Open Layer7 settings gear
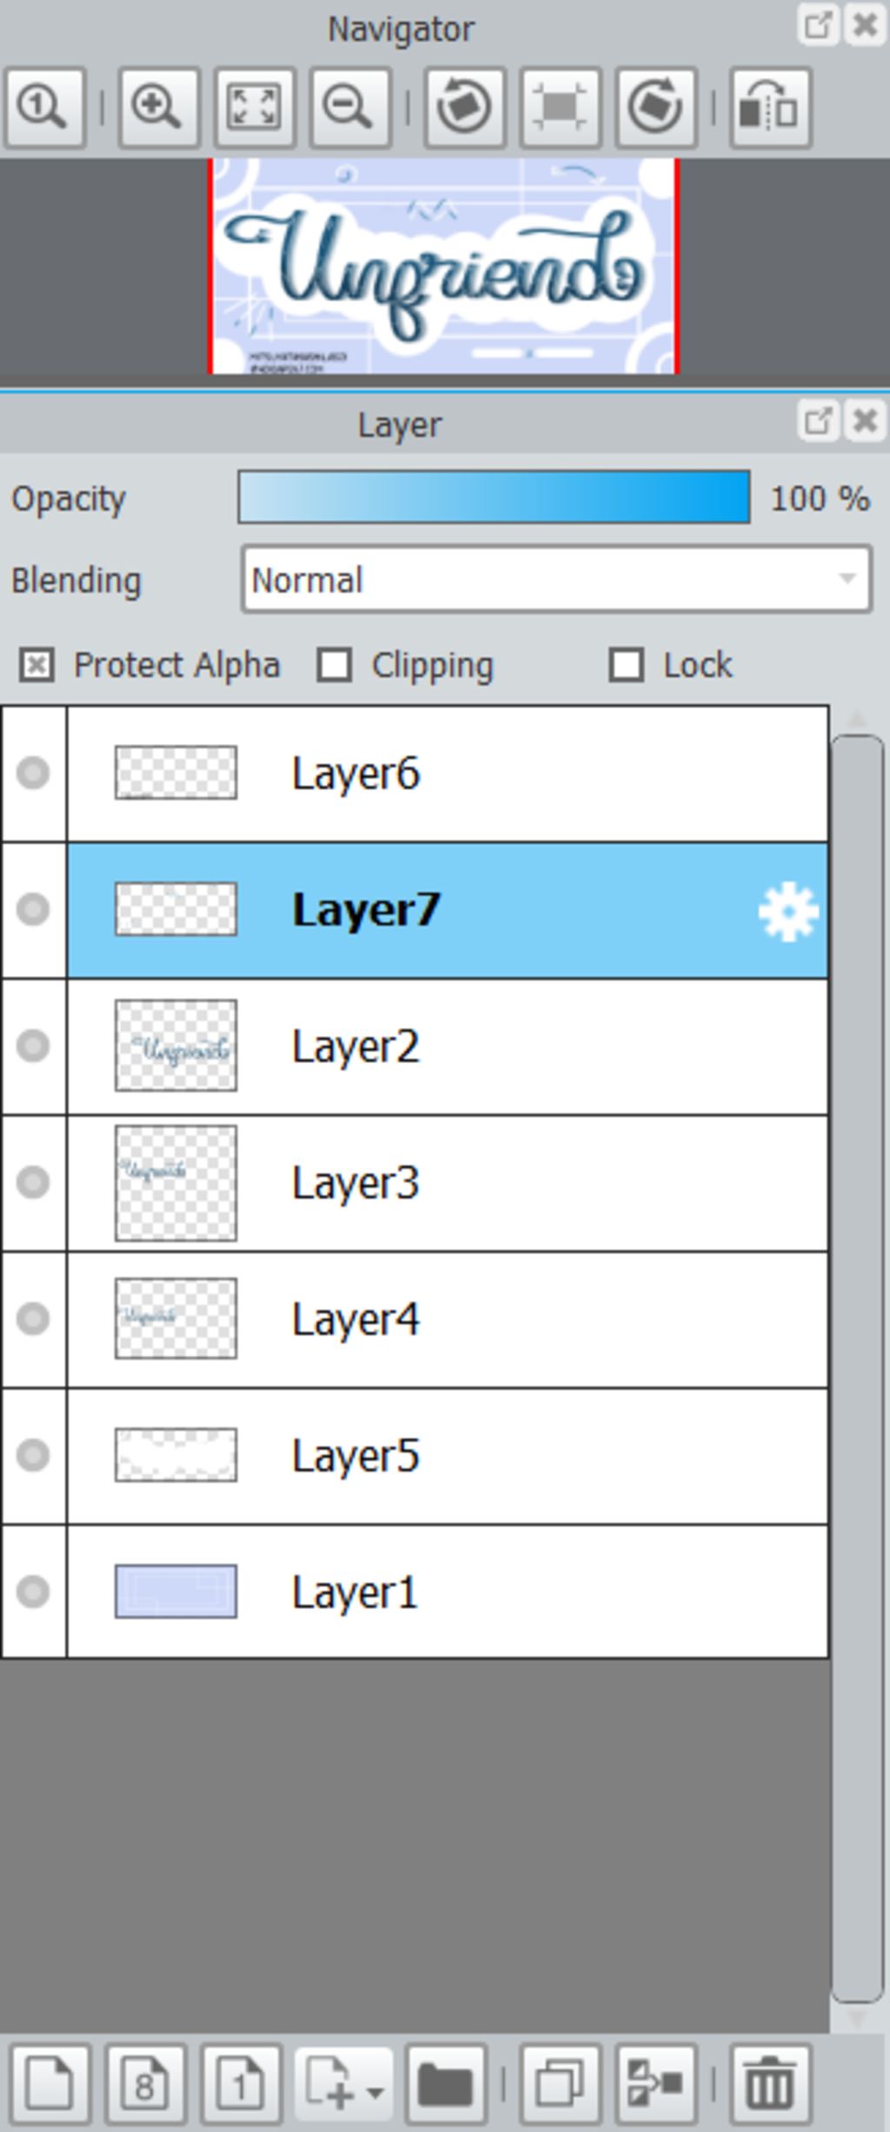 coord(787,911)
